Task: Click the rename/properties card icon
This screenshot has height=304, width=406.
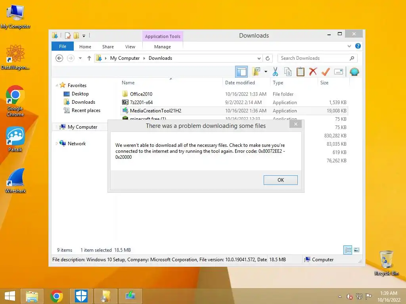Action: (x=339, y=72)
